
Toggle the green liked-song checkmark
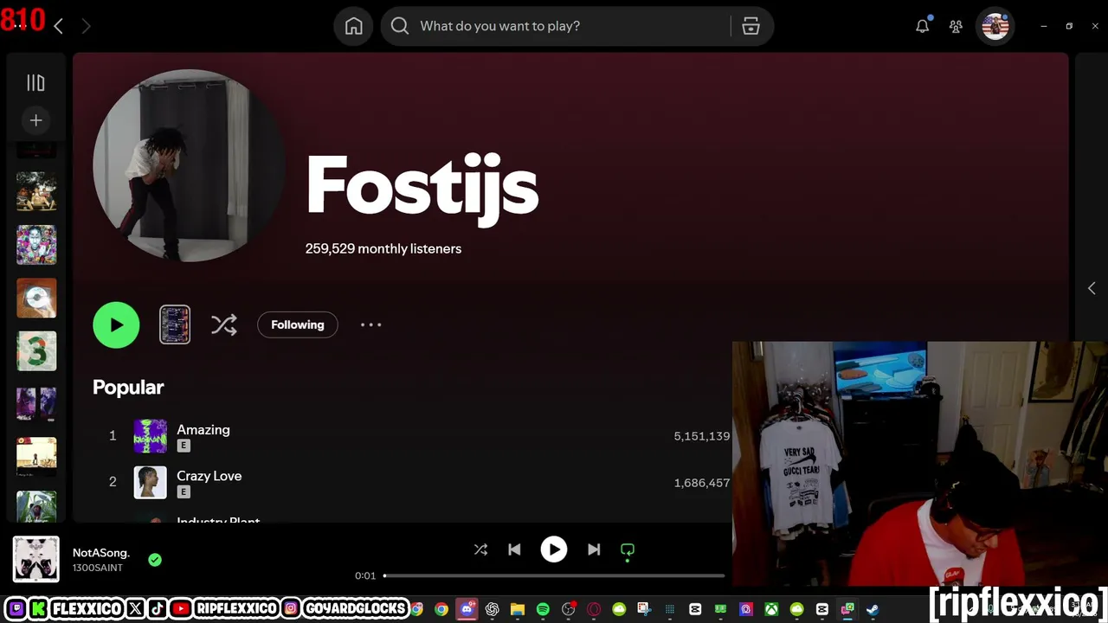coord(155,560)
